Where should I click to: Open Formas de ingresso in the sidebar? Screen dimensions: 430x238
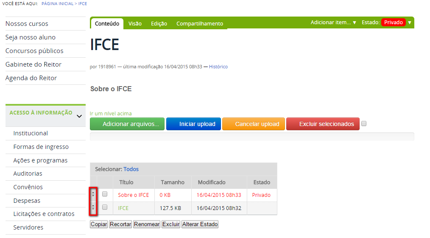41,147
